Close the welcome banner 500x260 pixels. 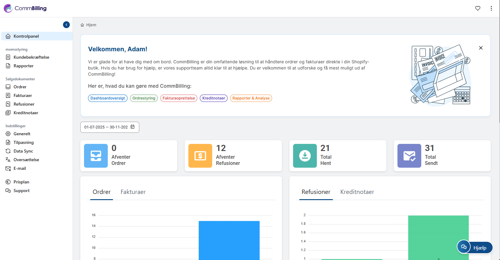click(481, 48)
